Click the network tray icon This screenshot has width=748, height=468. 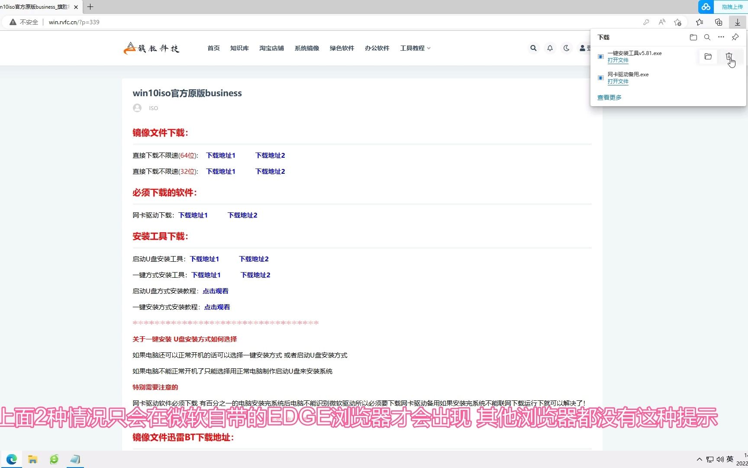coord(710,459)
